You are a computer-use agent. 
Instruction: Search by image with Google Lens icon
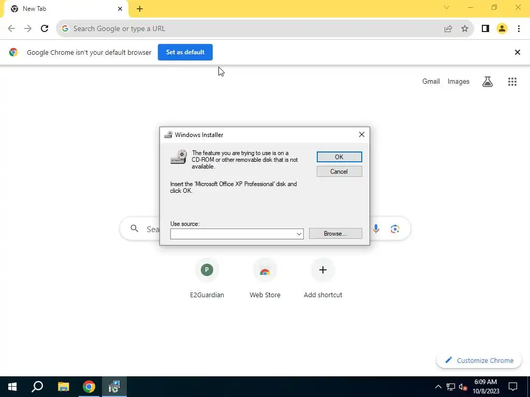395,229
